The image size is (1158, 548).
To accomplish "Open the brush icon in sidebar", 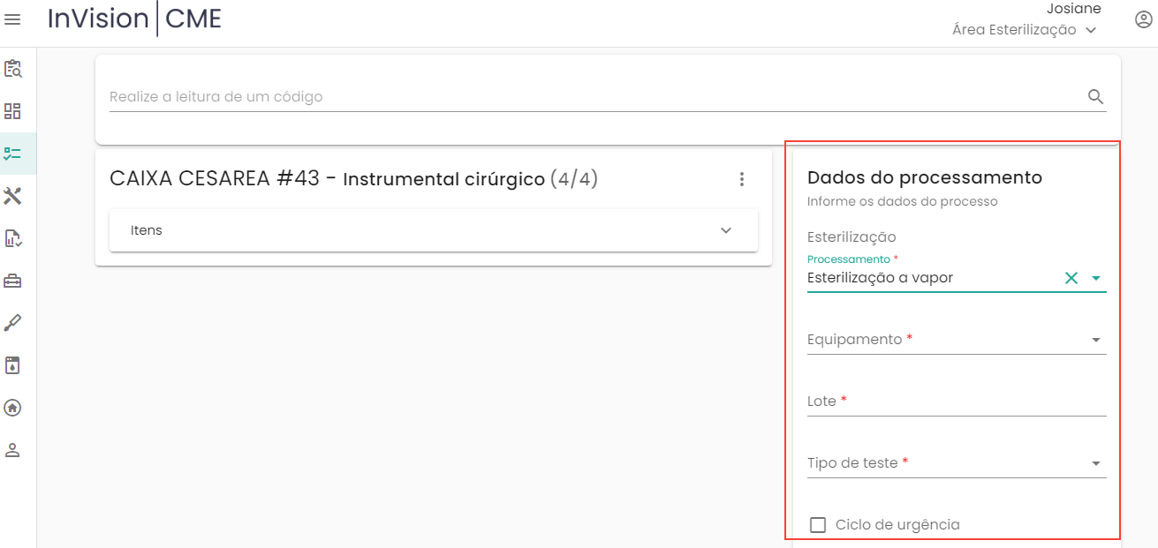I will pyautogui.click(x=12, y=323).
